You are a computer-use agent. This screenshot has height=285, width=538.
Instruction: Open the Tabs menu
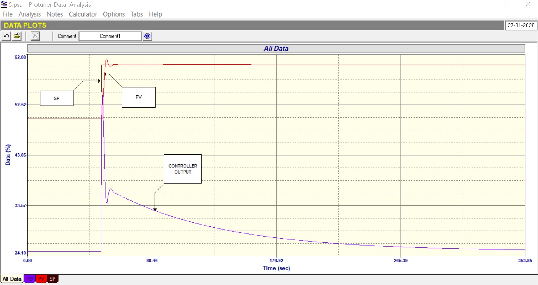pos(137,14)
